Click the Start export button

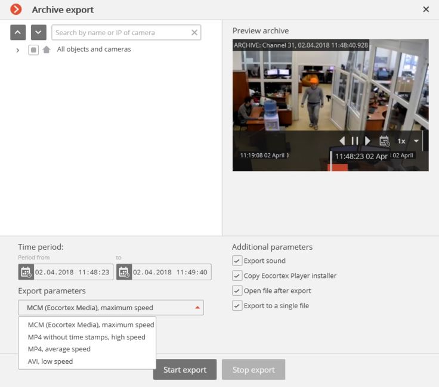click(x=185, y=370)
